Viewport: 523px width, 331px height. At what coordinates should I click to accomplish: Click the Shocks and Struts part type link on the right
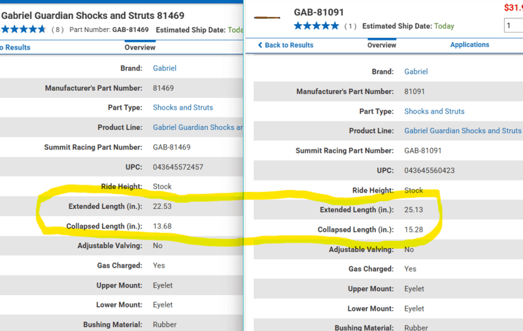pyautogui.click(x=434, y=112)
